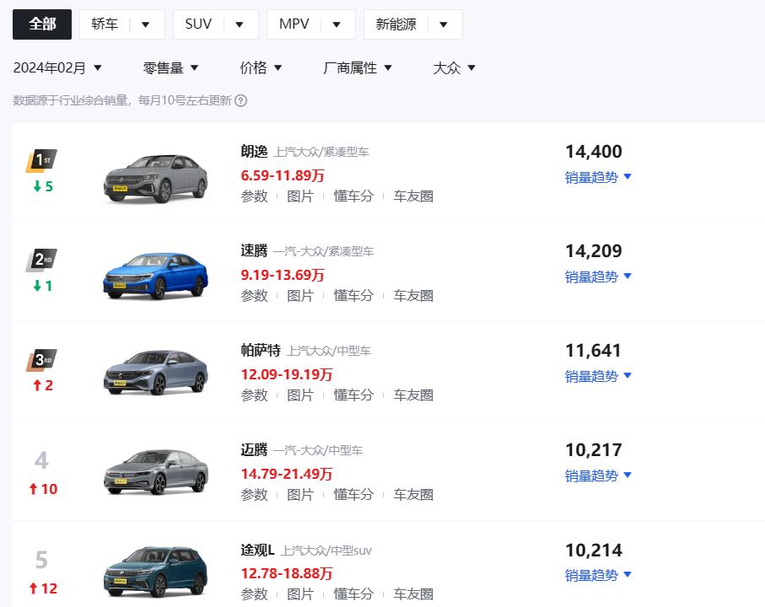Open the 朗逸 model name link

[x=254, y=152]
